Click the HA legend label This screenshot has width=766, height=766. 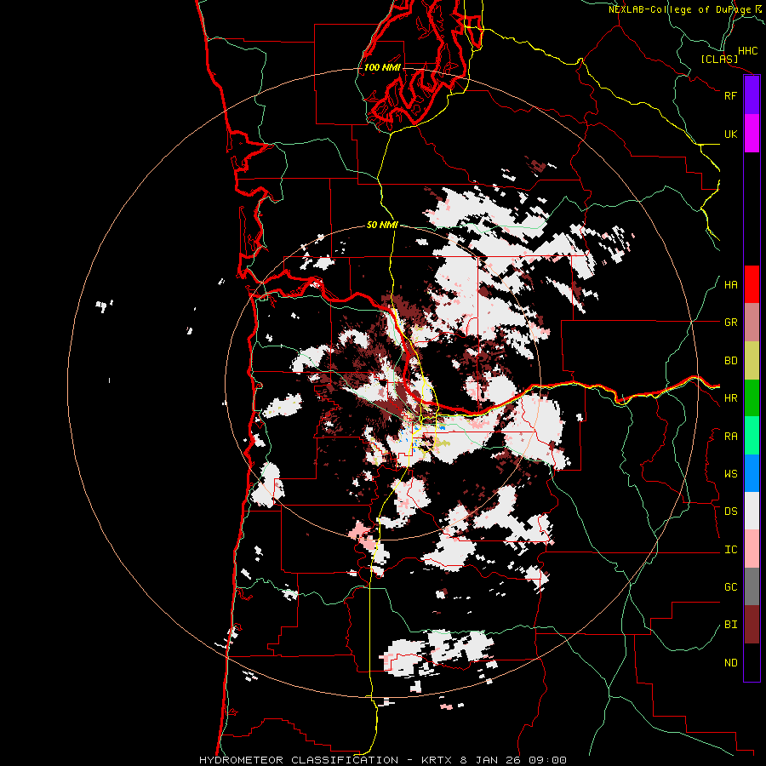pyautogui.click(x=730, y=285)
